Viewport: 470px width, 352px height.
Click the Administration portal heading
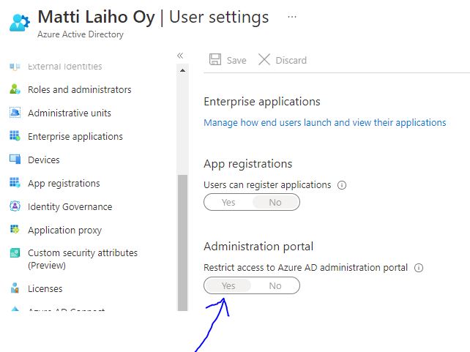[258, 246]
